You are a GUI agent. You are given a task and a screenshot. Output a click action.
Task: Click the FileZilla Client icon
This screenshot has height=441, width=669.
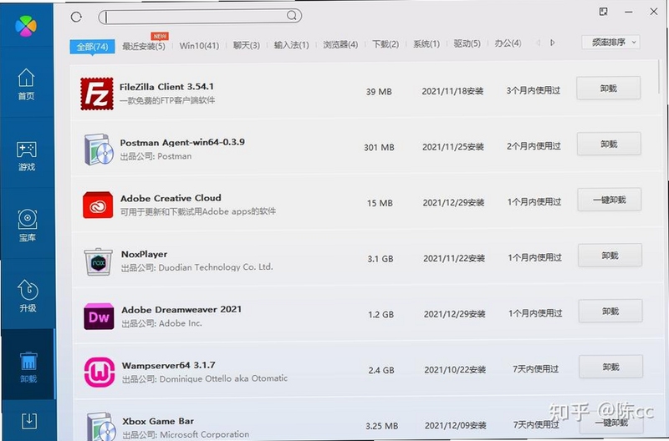point(97,94)
